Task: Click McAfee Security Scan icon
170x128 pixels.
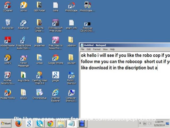Action: pyautogui.click(x=8, y=78)
